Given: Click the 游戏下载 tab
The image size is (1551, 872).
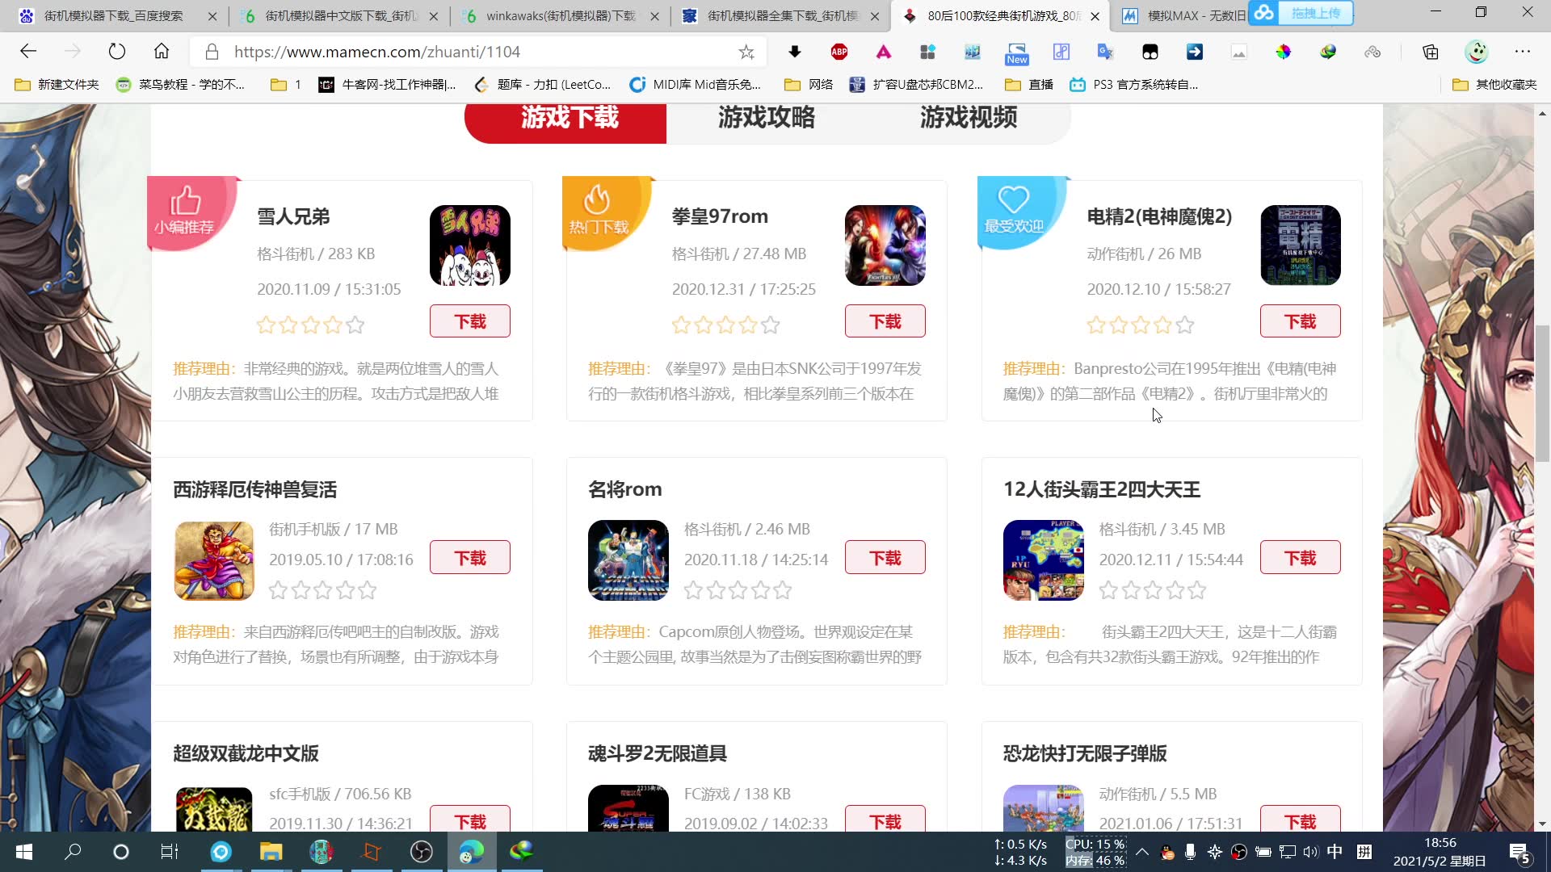Looking at the screenshot, I should tap(569, 117).
